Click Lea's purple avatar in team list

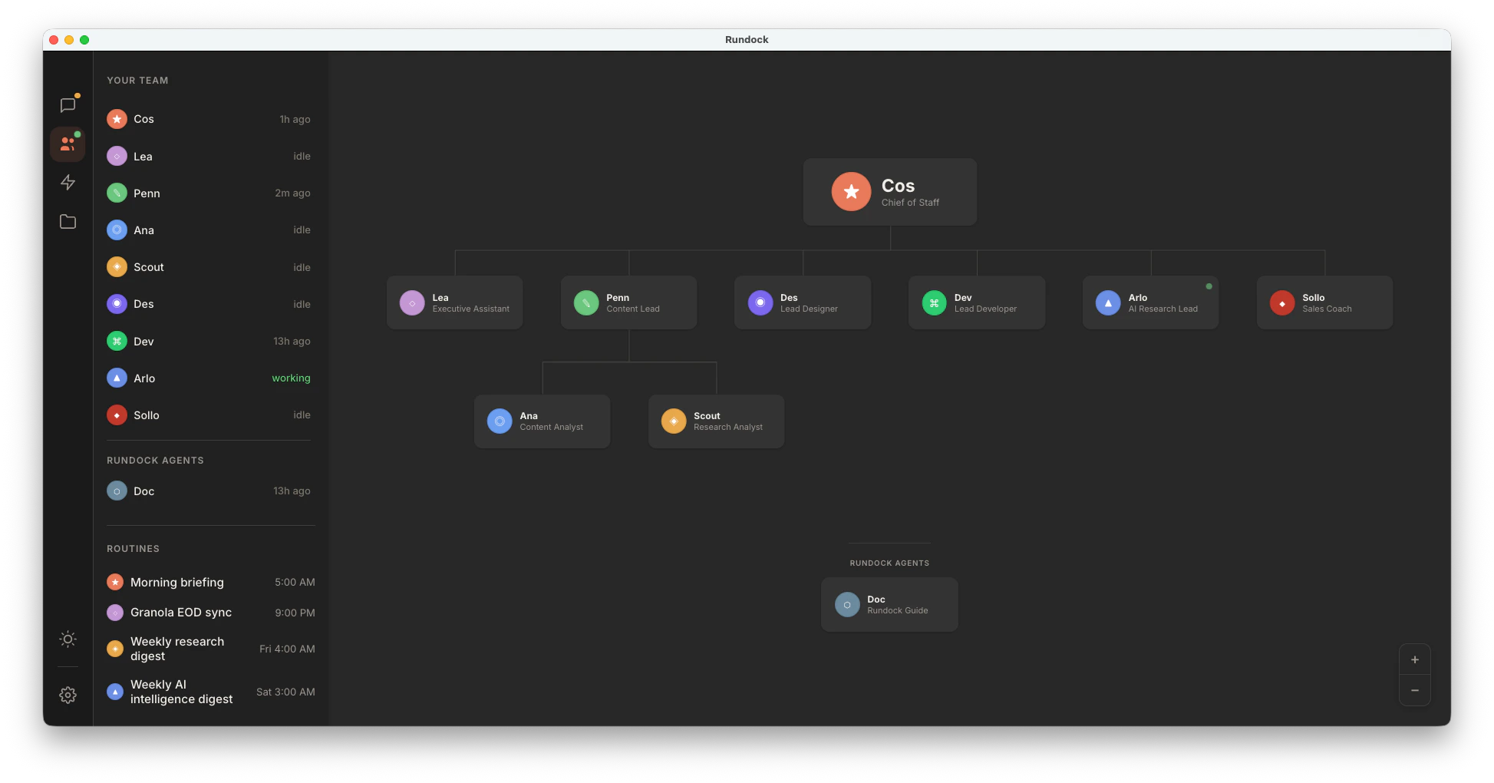pyautogui.click(x=117, y=156)
